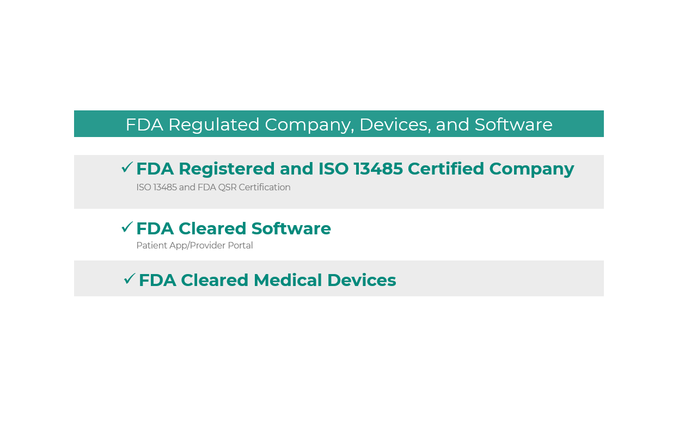This screenshot has height=435, width=697.
Task: Click the word "Devices," in the teal banner
Action: 394,125
